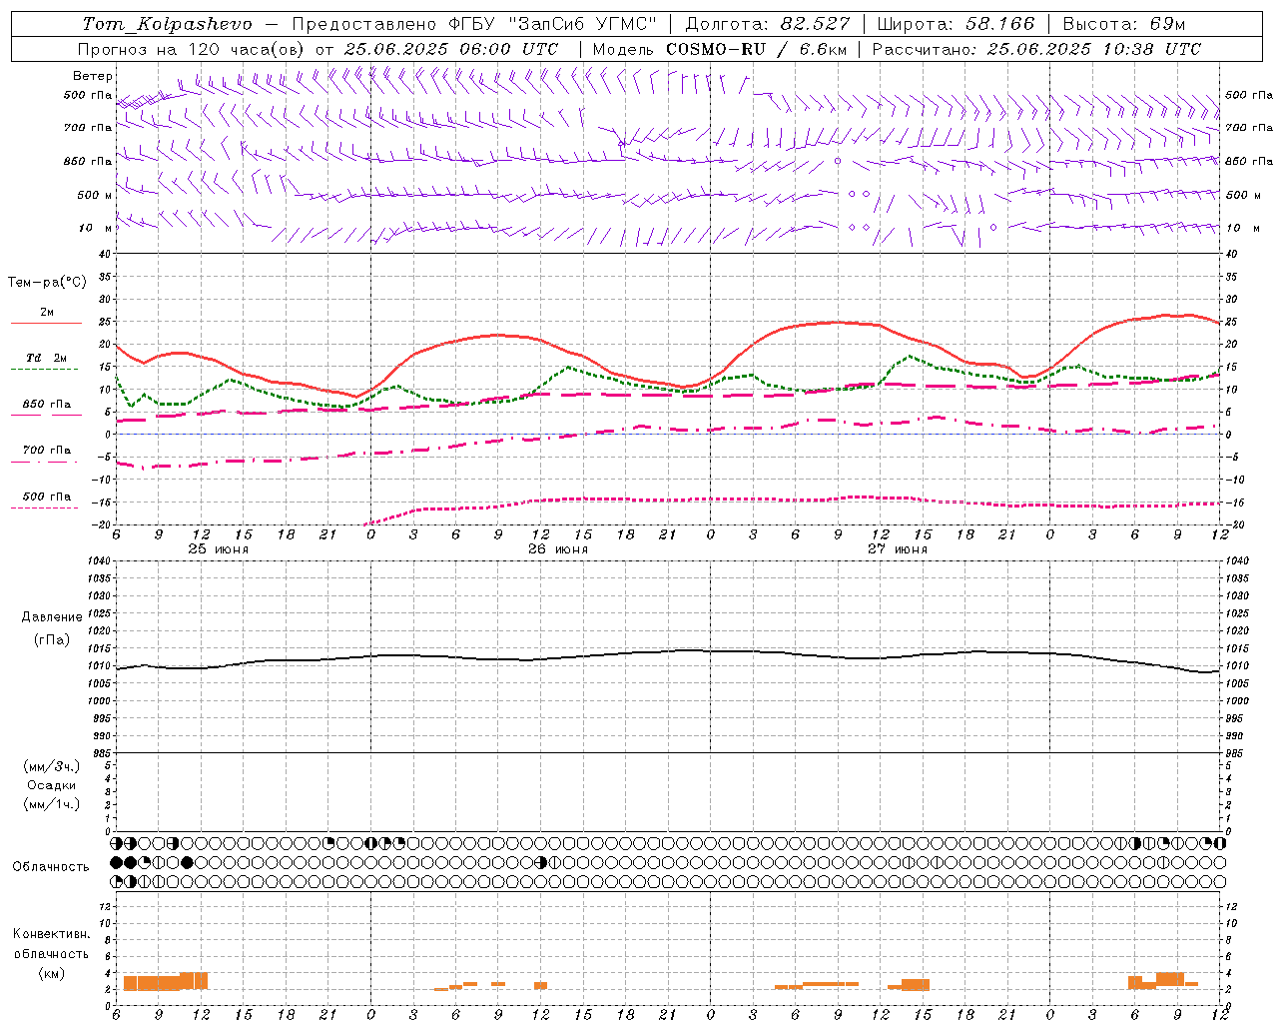The image size is (1278, 1023).
Task: Click the red line sample under 2м
Action: click(x=46, y=323)
